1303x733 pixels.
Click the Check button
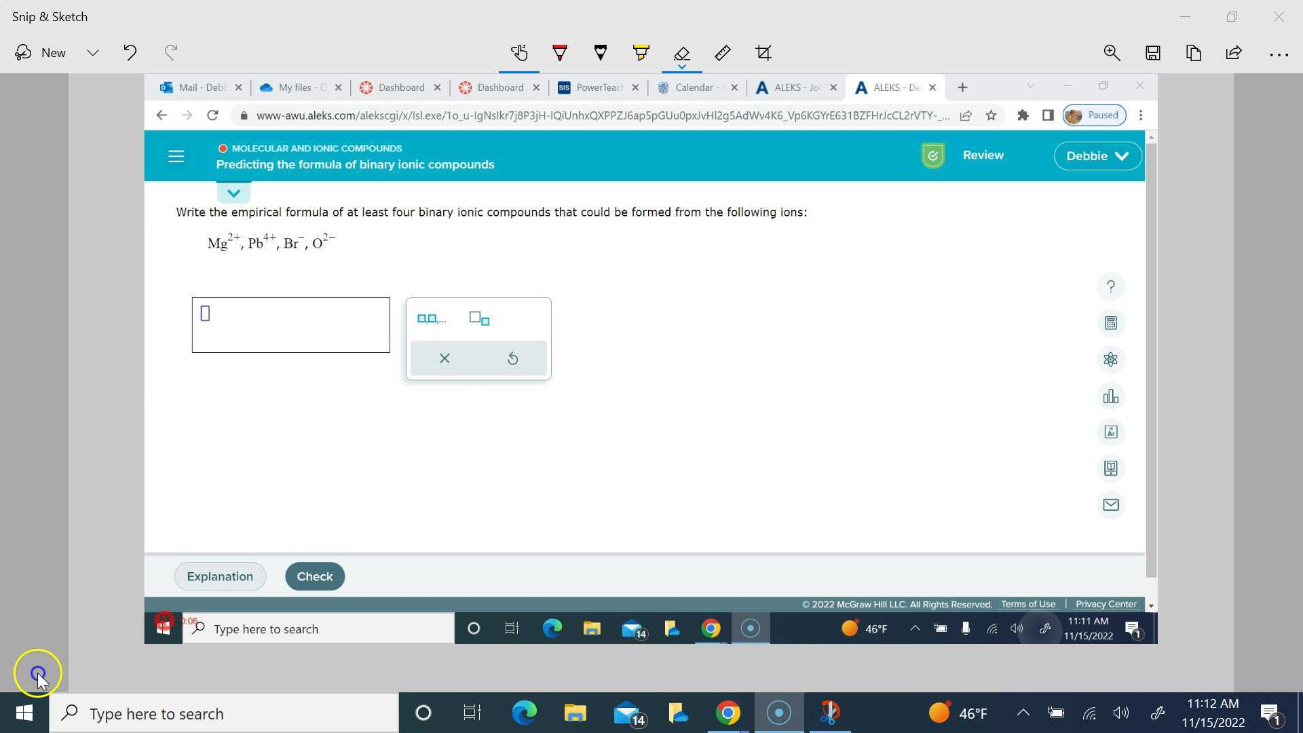(314, 576)
